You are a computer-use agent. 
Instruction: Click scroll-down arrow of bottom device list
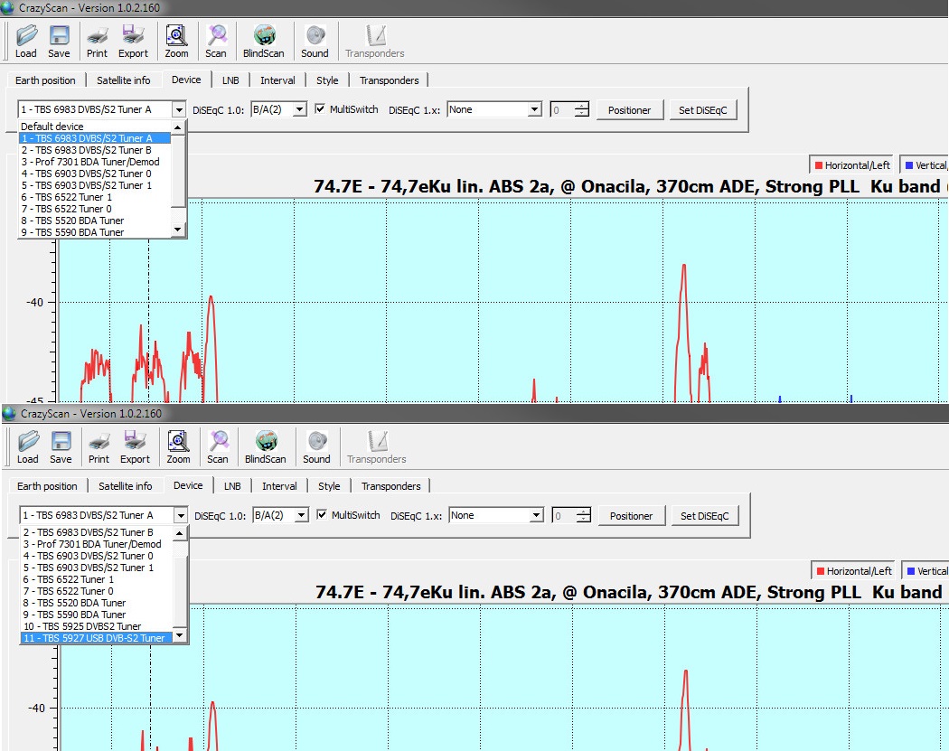pyautogui.click(x=179, y=636)
